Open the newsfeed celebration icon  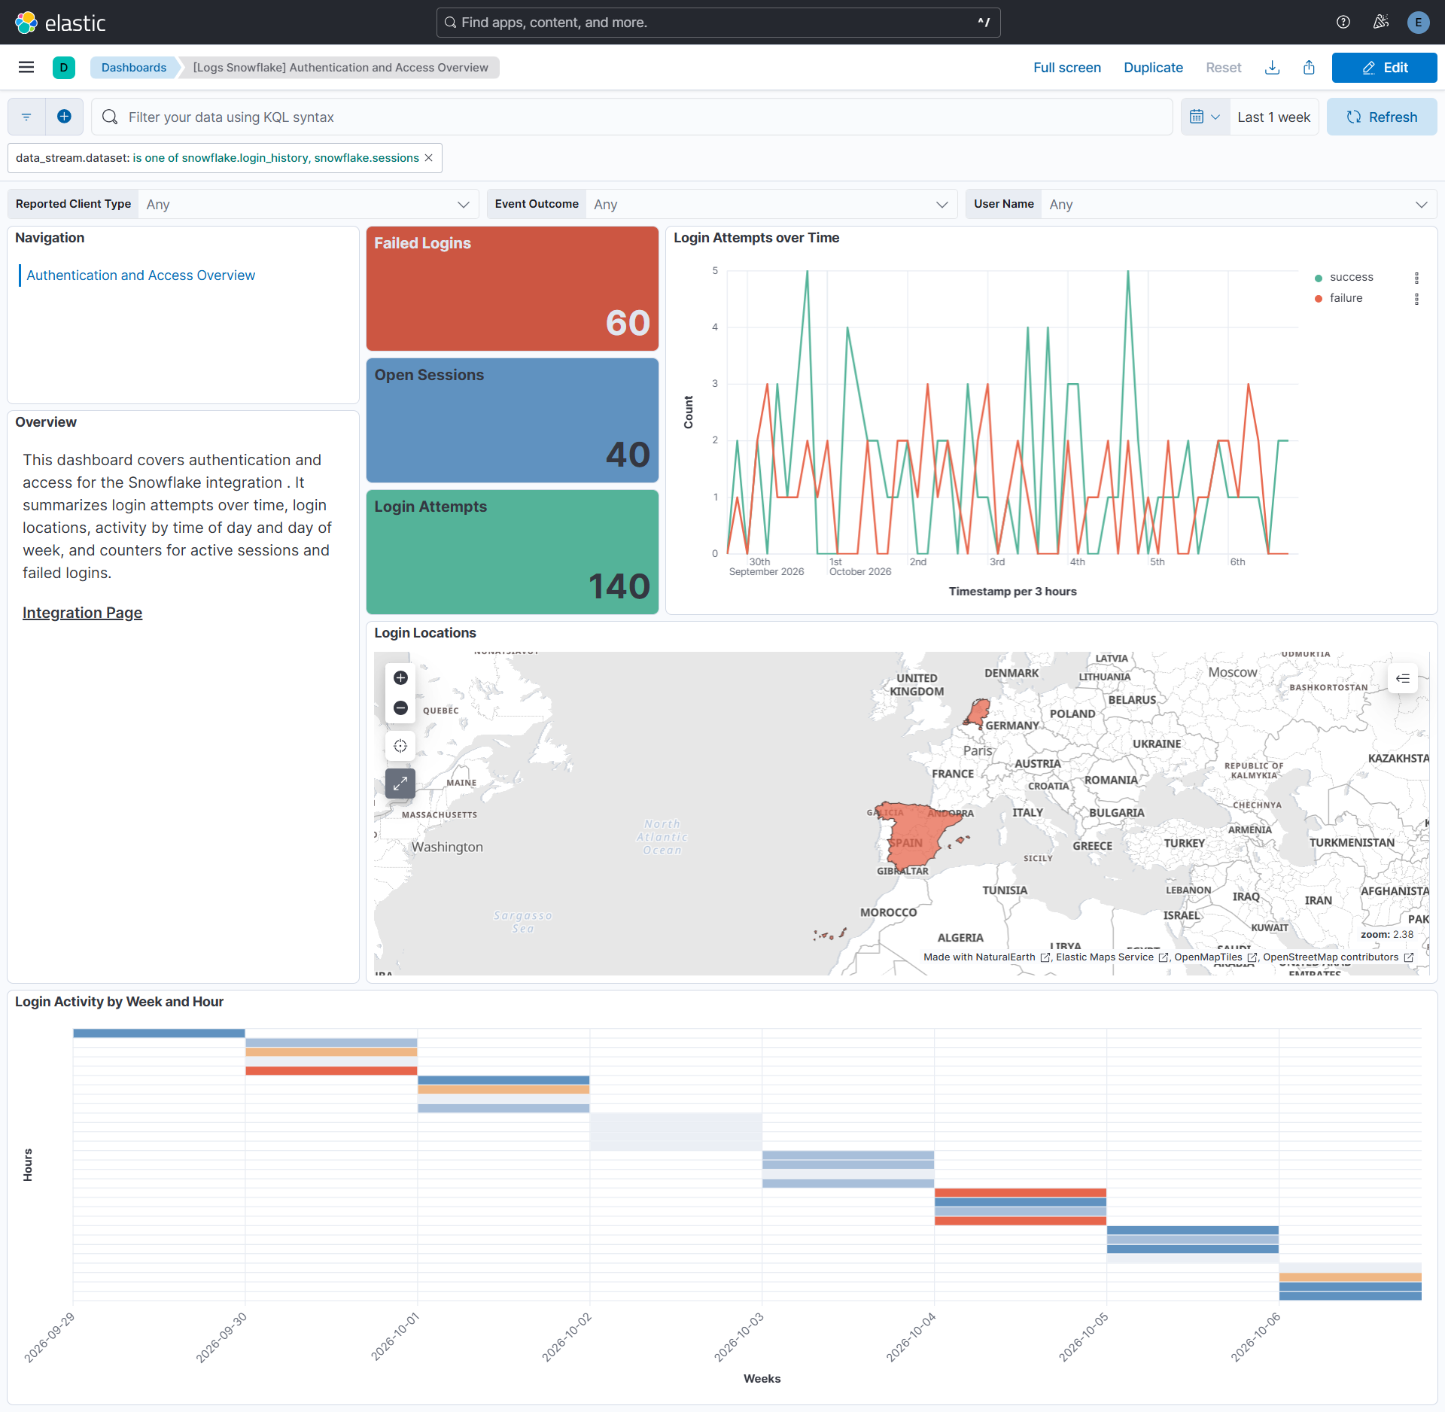click(1380, 23)
